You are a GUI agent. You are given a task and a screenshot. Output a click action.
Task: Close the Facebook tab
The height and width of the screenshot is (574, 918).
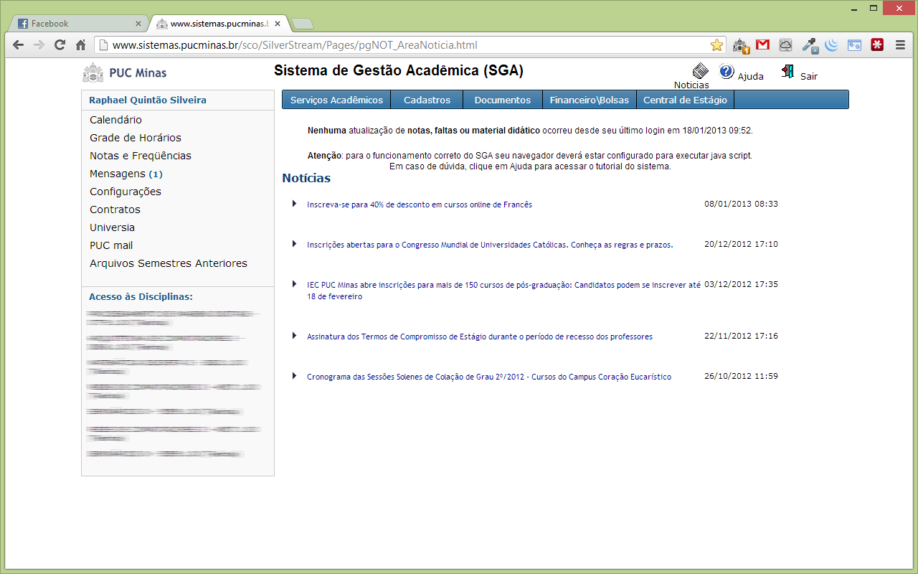tap(138, 24)
